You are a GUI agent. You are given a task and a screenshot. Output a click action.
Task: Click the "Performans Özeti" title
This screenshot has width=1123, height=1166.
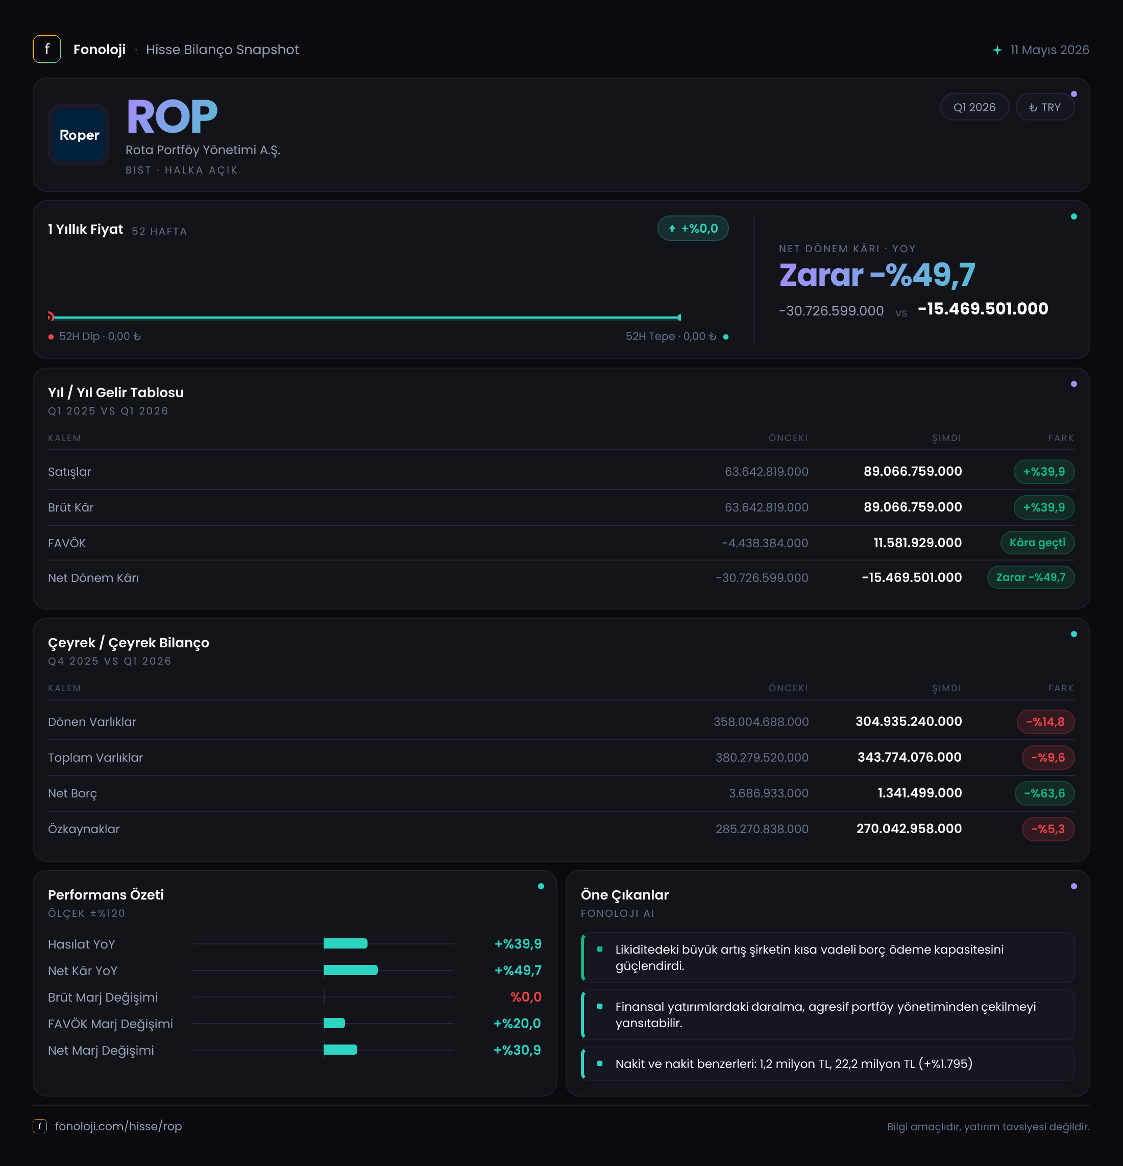pos(106,895)
